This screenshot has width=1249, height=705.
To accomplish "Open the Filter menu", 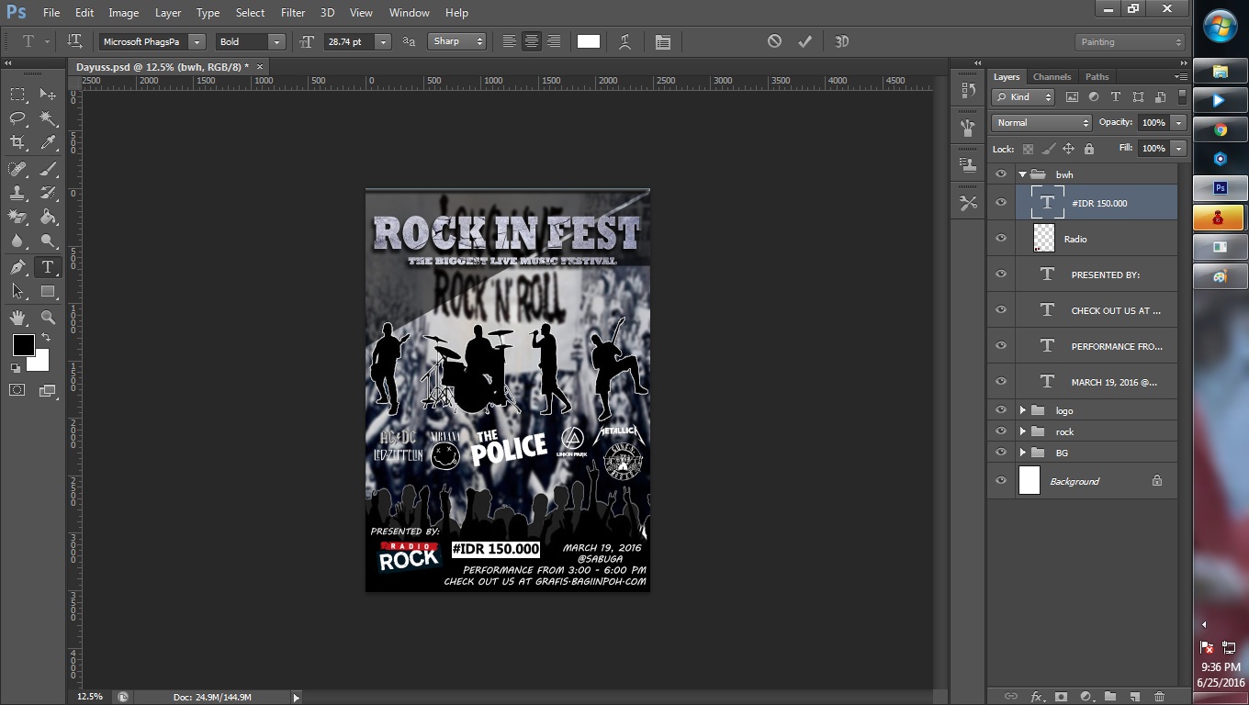I will point(292,12).
